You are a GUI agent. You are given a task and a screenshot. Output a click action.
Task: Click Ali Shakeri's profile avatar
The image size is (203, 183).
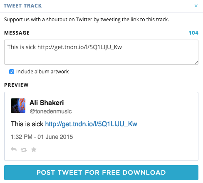pyautogui.click(x=18, y=105)
